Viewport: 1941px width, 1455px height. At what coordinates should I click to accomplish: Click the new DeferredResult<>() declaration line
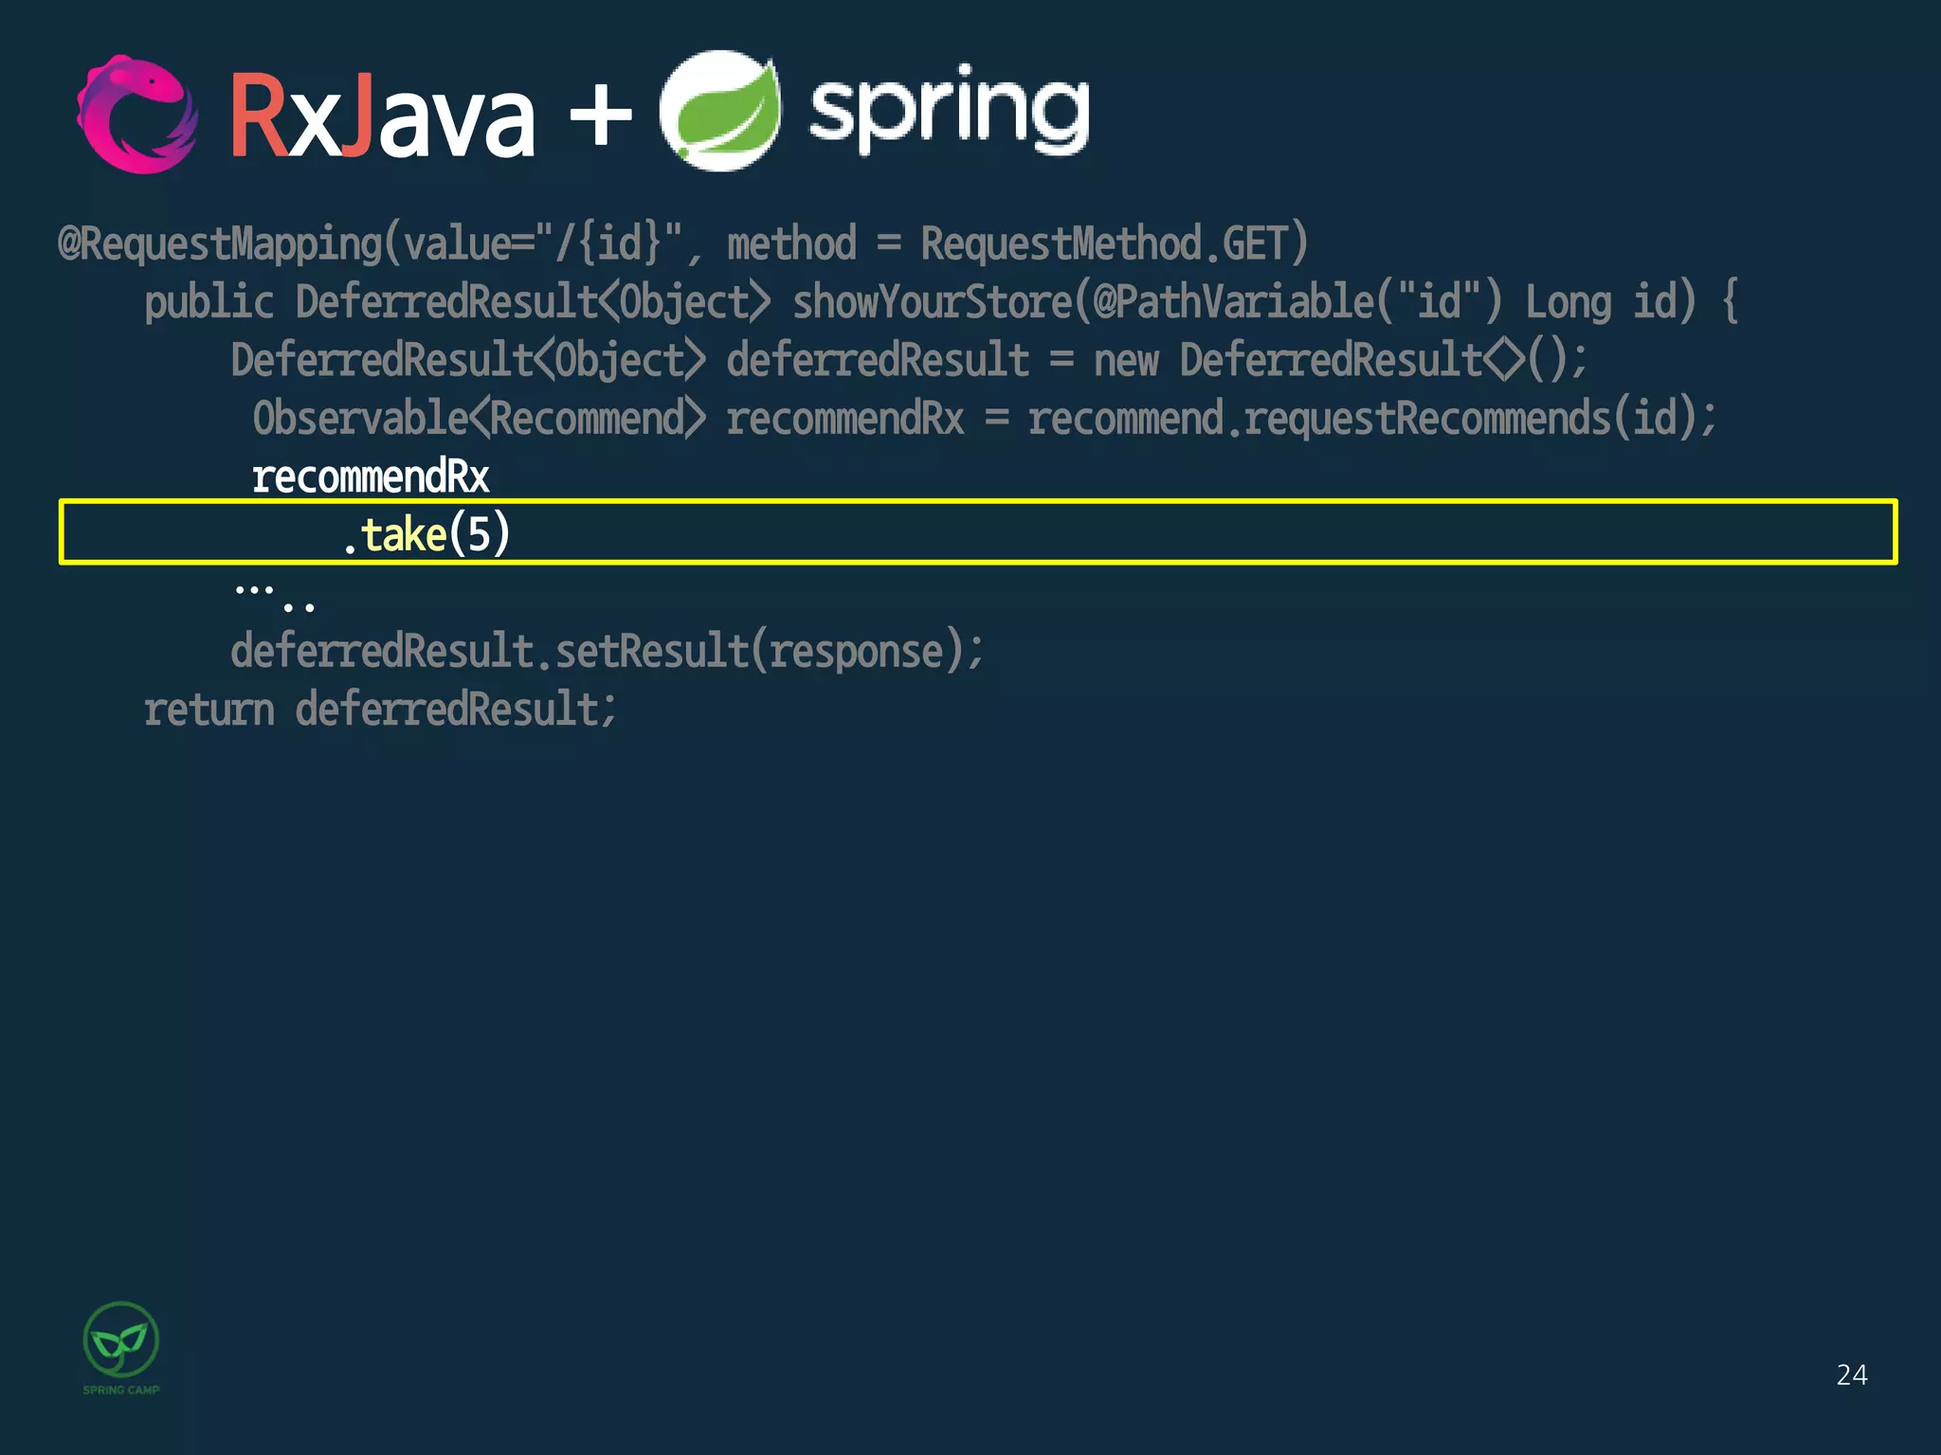(910, 360)
